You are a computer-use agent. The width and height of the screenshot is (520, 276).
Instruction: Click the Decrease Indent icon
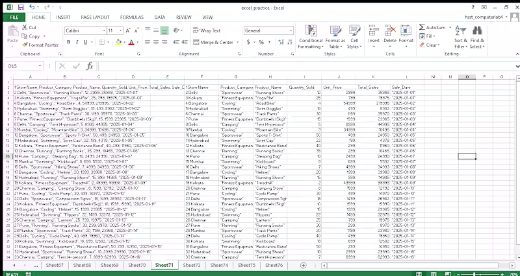pyautogui.click(x=176, y=42)
